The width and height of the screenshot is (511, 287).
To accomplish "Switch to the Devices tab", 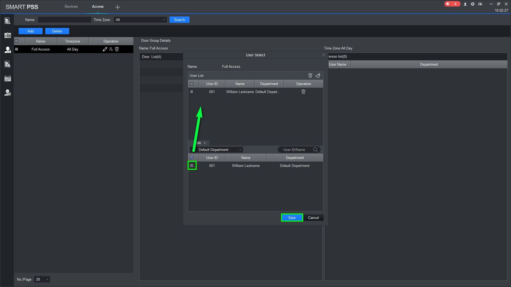I will [x=71, y=6].
